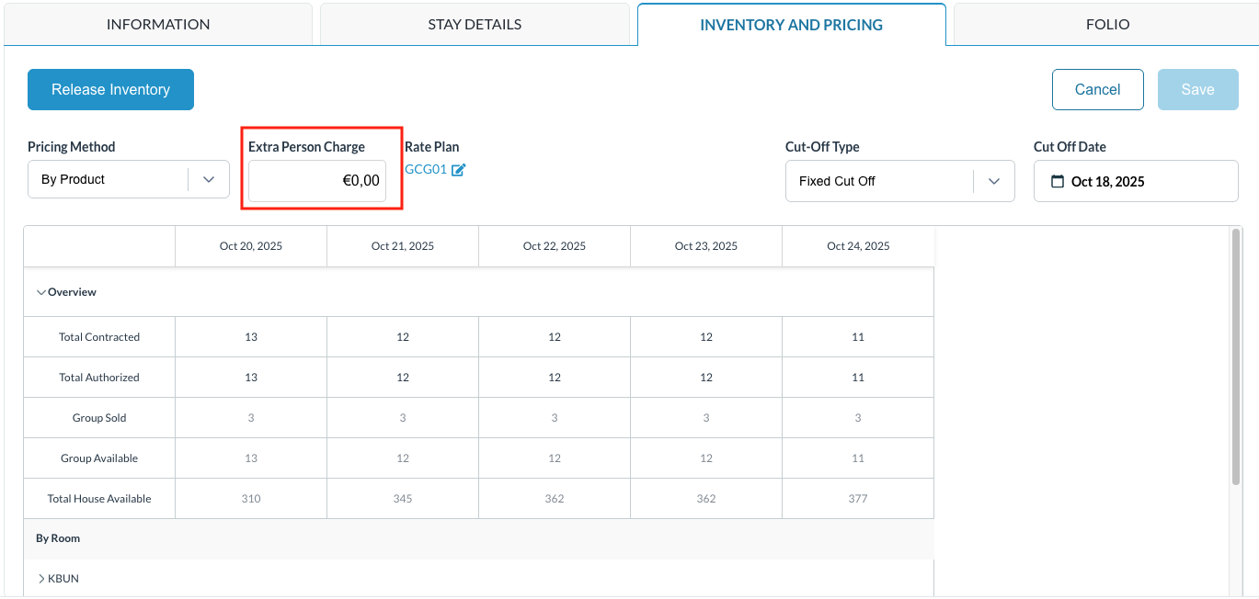The height and width of the screenshot is (599, 1259).
Task: Click the Save button
Action: (1197, 89)
